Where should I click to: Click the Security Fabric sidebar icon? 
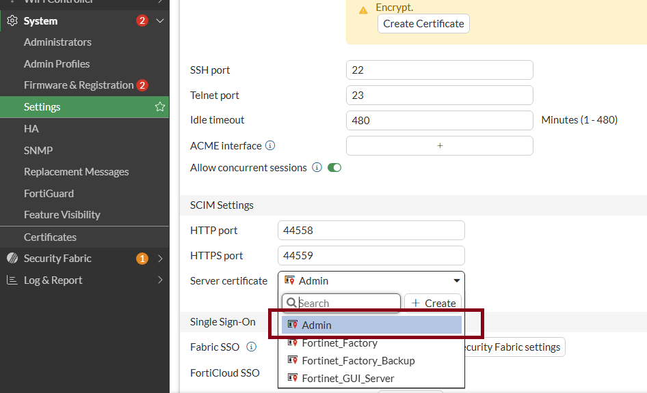click(x=12, y=259)
